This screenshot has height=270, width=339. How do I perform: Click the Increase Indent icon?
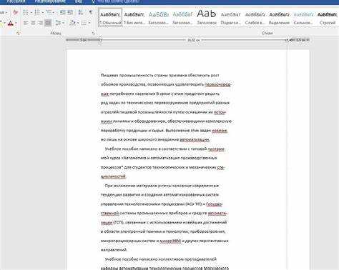tap(70, 12)
